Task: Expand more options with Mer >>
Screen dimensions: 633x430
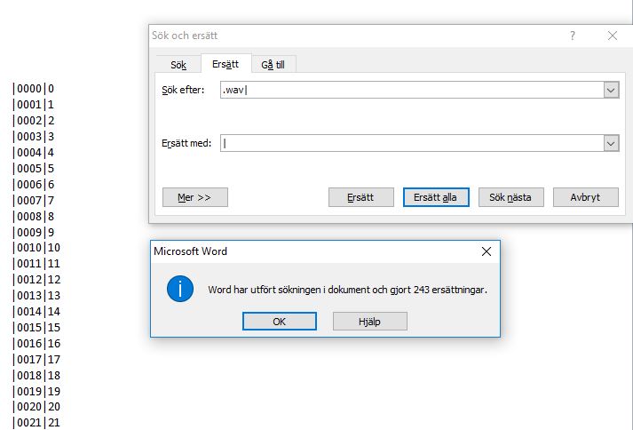Action: pos(195,197)
